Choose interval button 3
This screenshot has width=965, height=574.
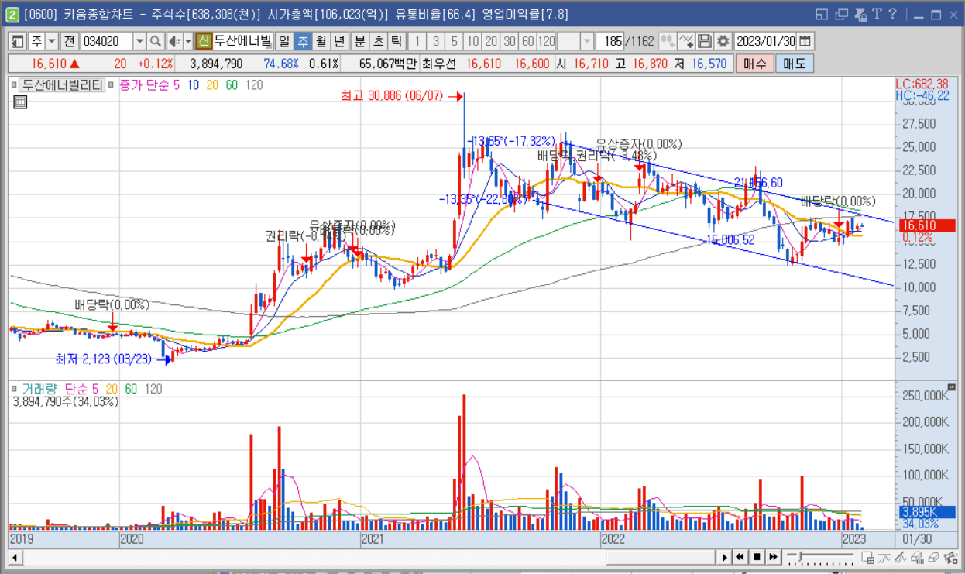coord(435,41)
